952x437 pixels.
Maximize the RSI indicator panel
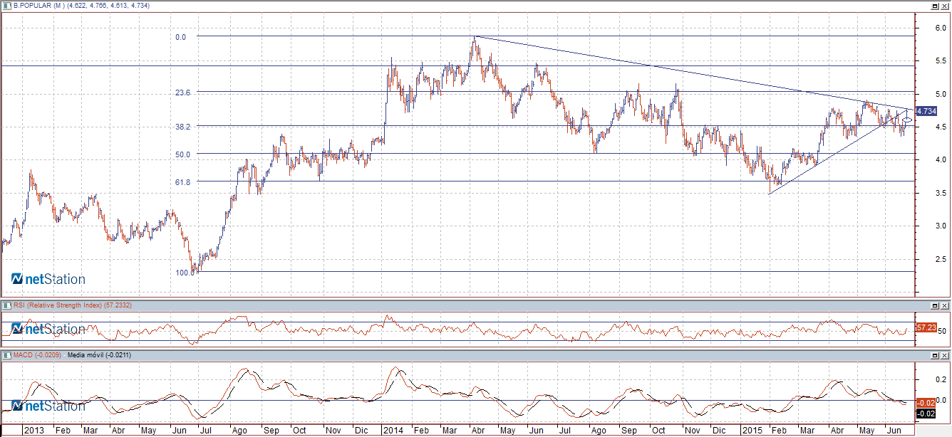(x=934, y=305)
